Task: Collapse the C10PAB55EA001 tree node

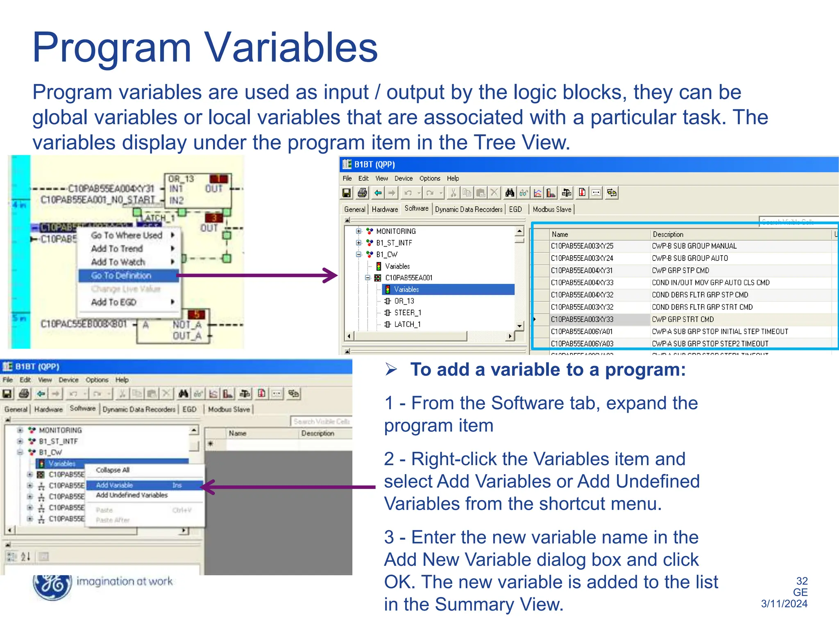Action: pos(367,278)
